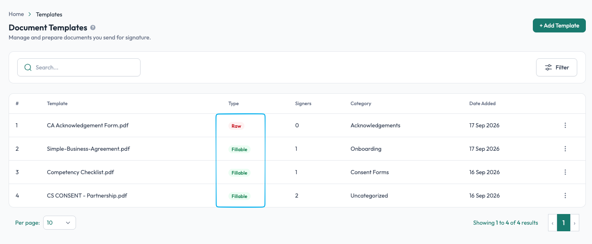
Task: Click the magnifier icon in search box
Action: pos(28,67)
